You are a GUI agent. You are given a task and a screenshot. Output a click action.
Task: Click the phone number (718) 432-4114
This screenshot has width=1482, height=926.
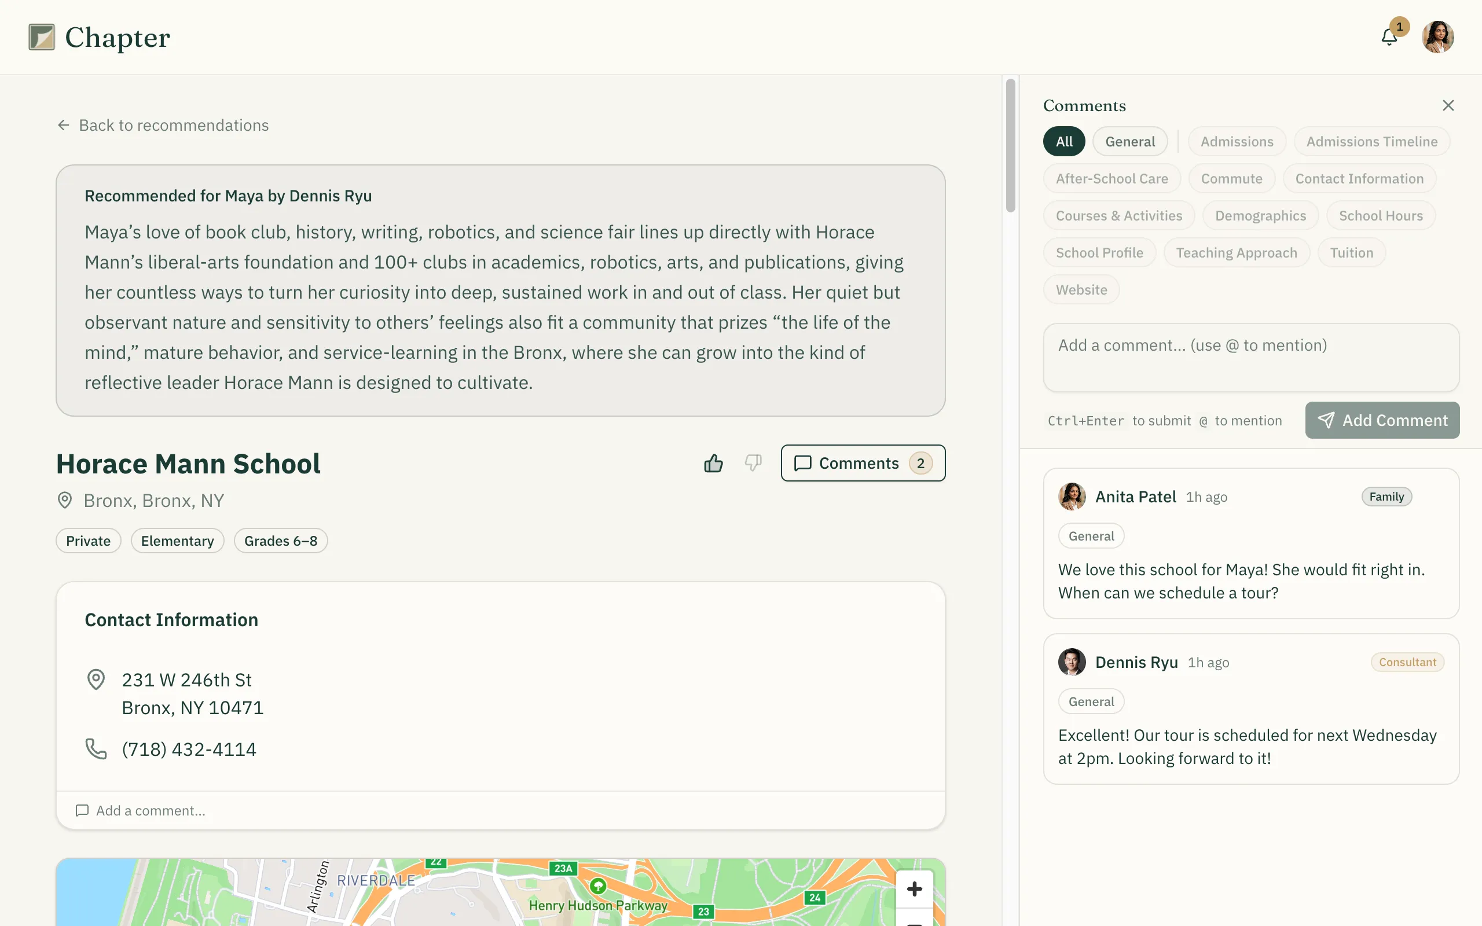[189, 749]
